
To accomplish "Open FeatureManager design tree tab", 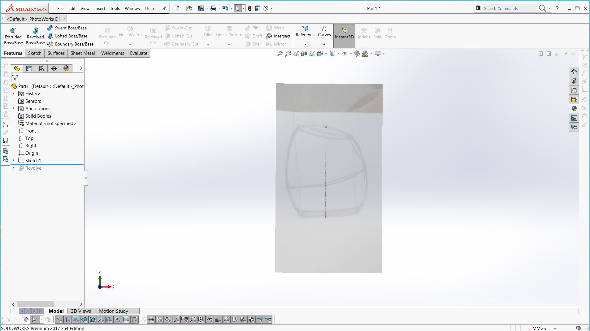I will coord(17,68).
